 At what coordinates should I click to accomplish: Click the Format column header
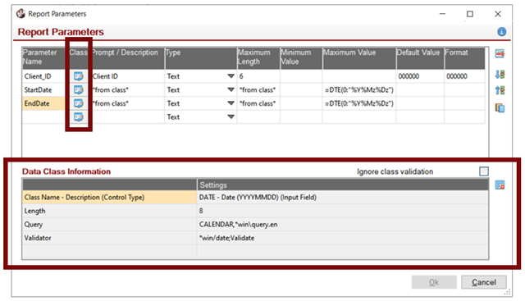pyautogui.click(x=465, y=57)
